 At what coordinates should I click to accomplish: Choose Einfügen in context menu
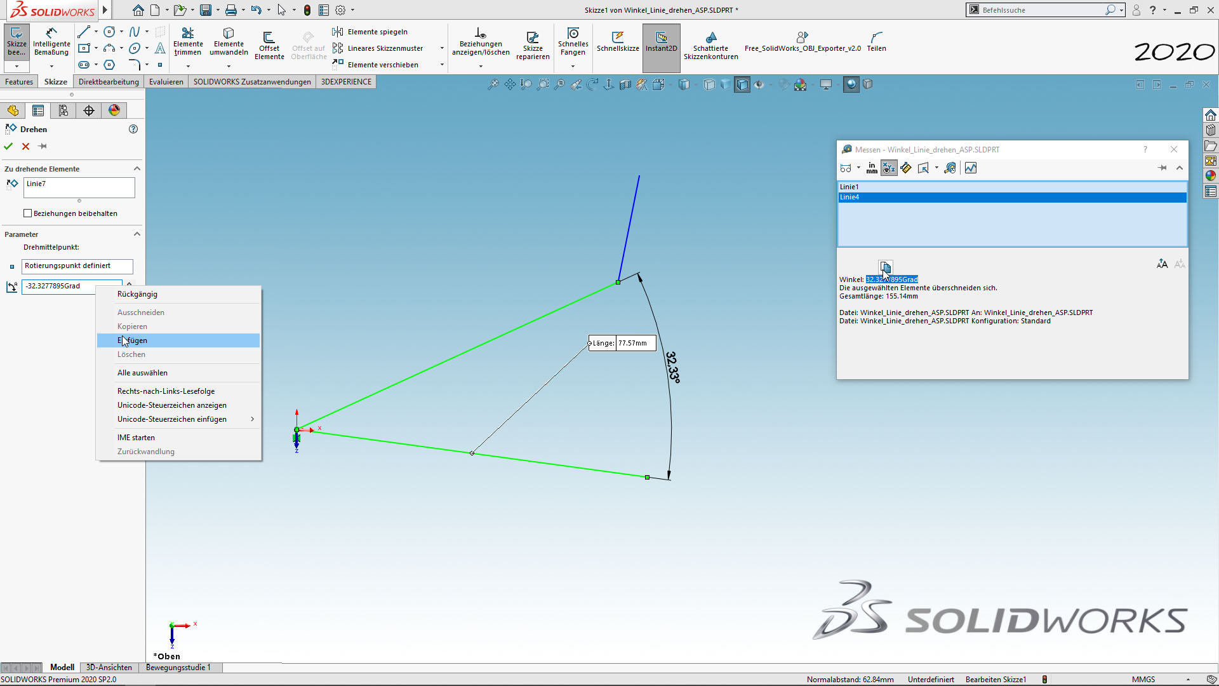click(178, 340)
